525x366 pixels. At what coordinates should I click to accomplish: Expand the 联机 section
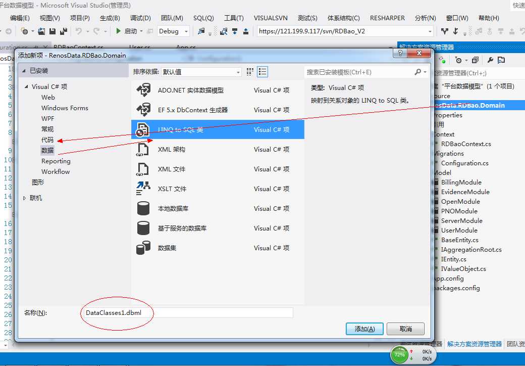24,198
